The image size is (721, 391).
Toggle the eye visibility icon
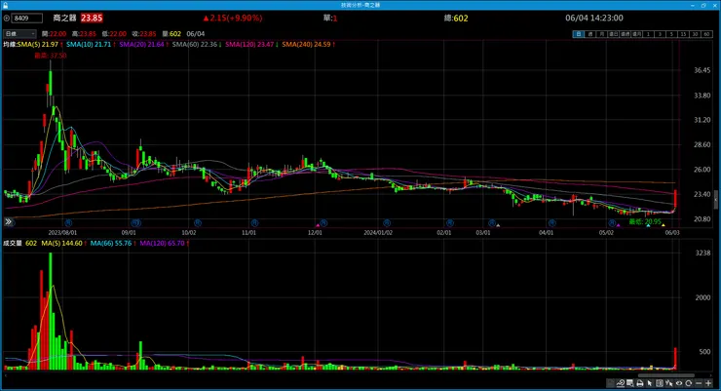point(679,383)
